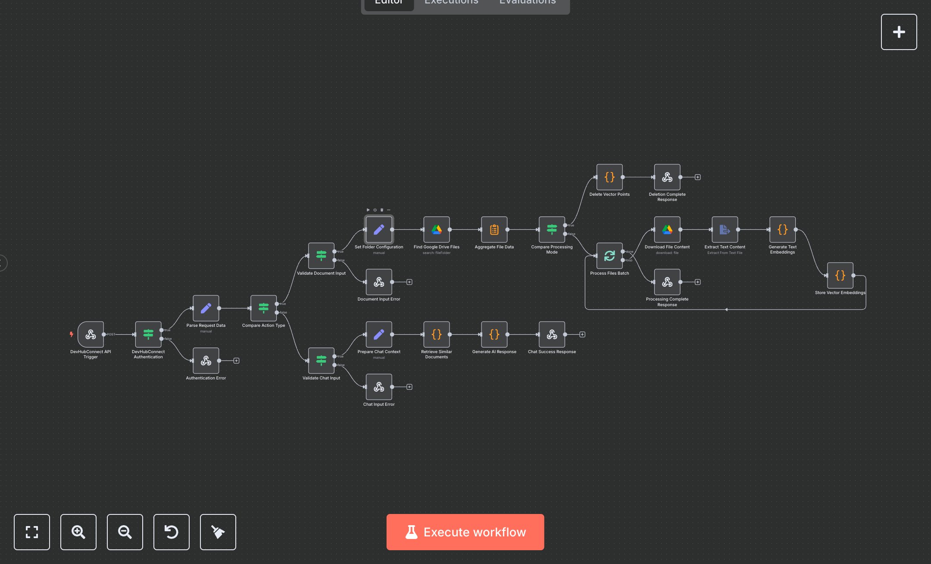Select the DevHubConnect API Trigger webhook node
This screenshot has height=564, width=931.
click(x=91, y=334)
